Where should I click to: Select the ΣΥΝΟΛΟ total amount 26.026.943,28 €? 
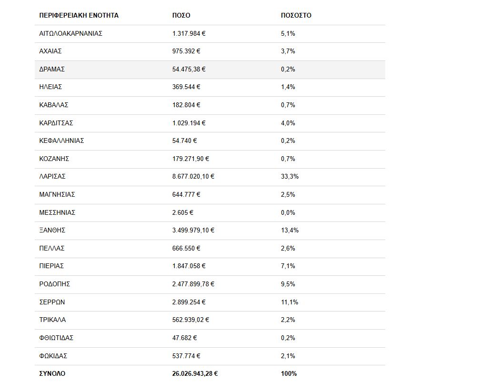pyautogui.click(x=195, y=373)
